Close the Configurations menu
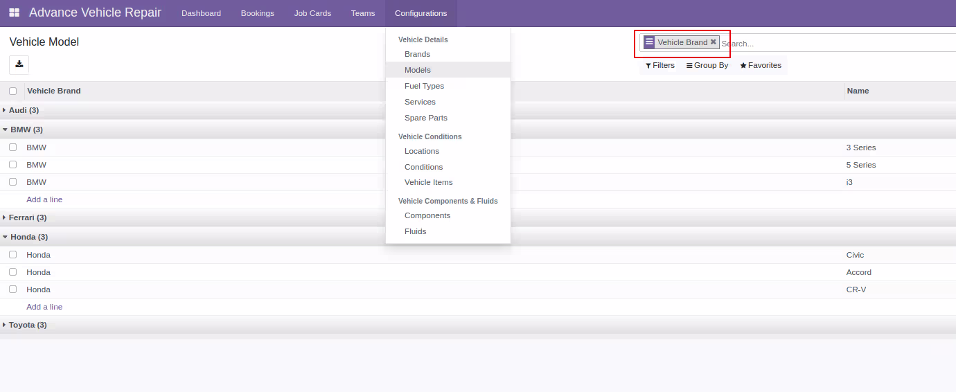 (421, 13)
